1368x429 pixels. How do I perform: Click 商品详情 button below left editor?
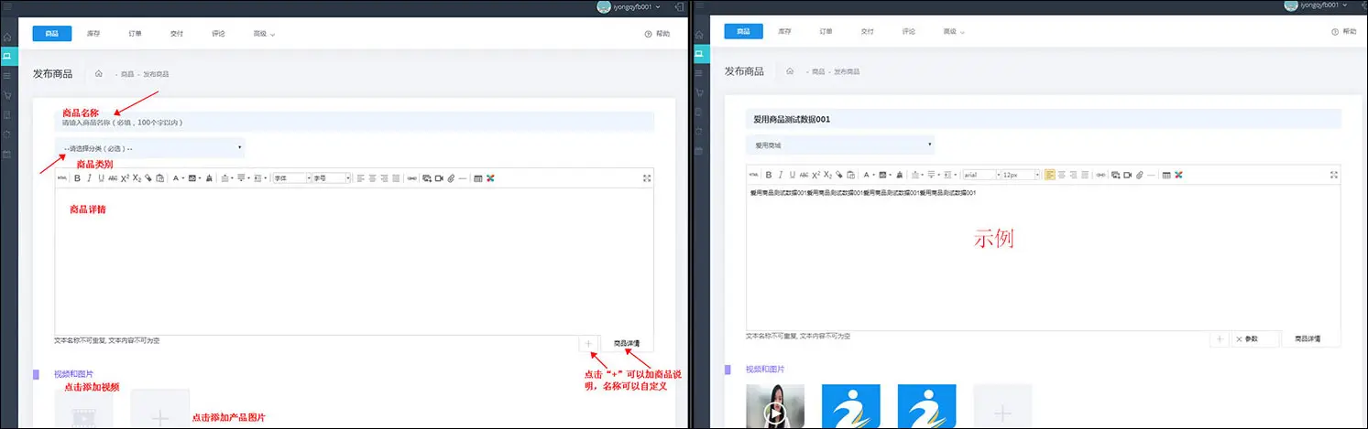pos(626,344)
